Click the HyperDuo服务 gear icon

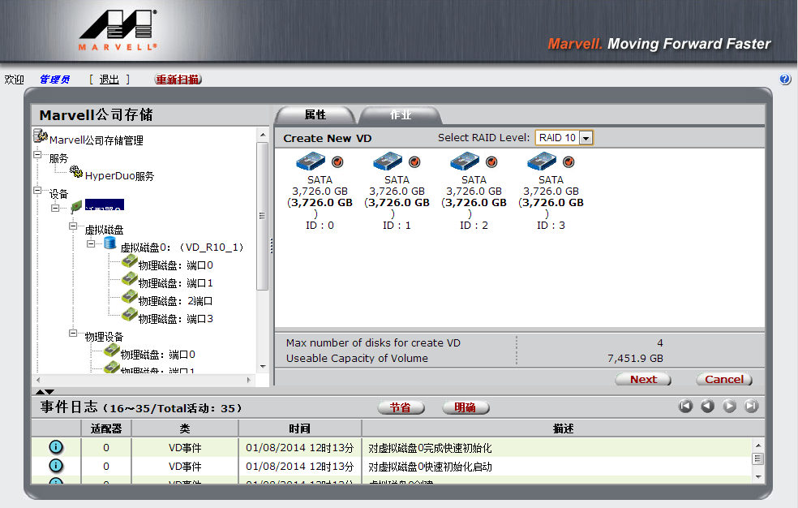[x=76, y=171]
